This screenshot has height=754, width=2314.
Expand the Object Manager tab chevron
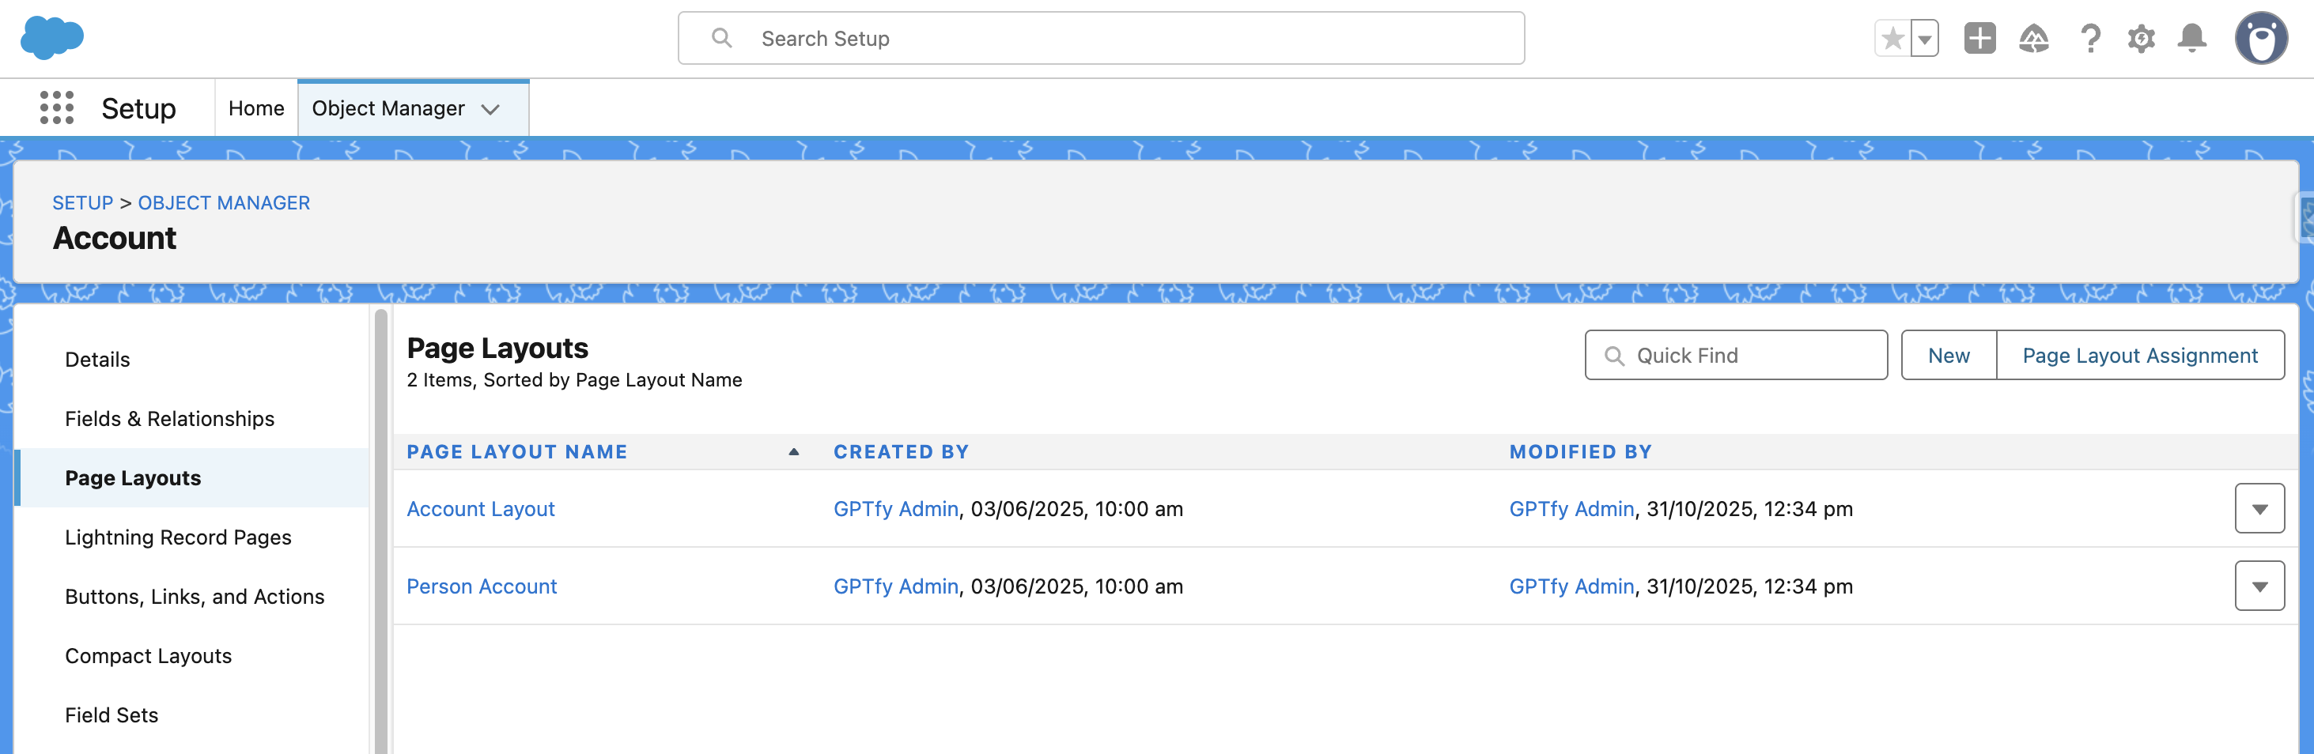tap(490, 110)
